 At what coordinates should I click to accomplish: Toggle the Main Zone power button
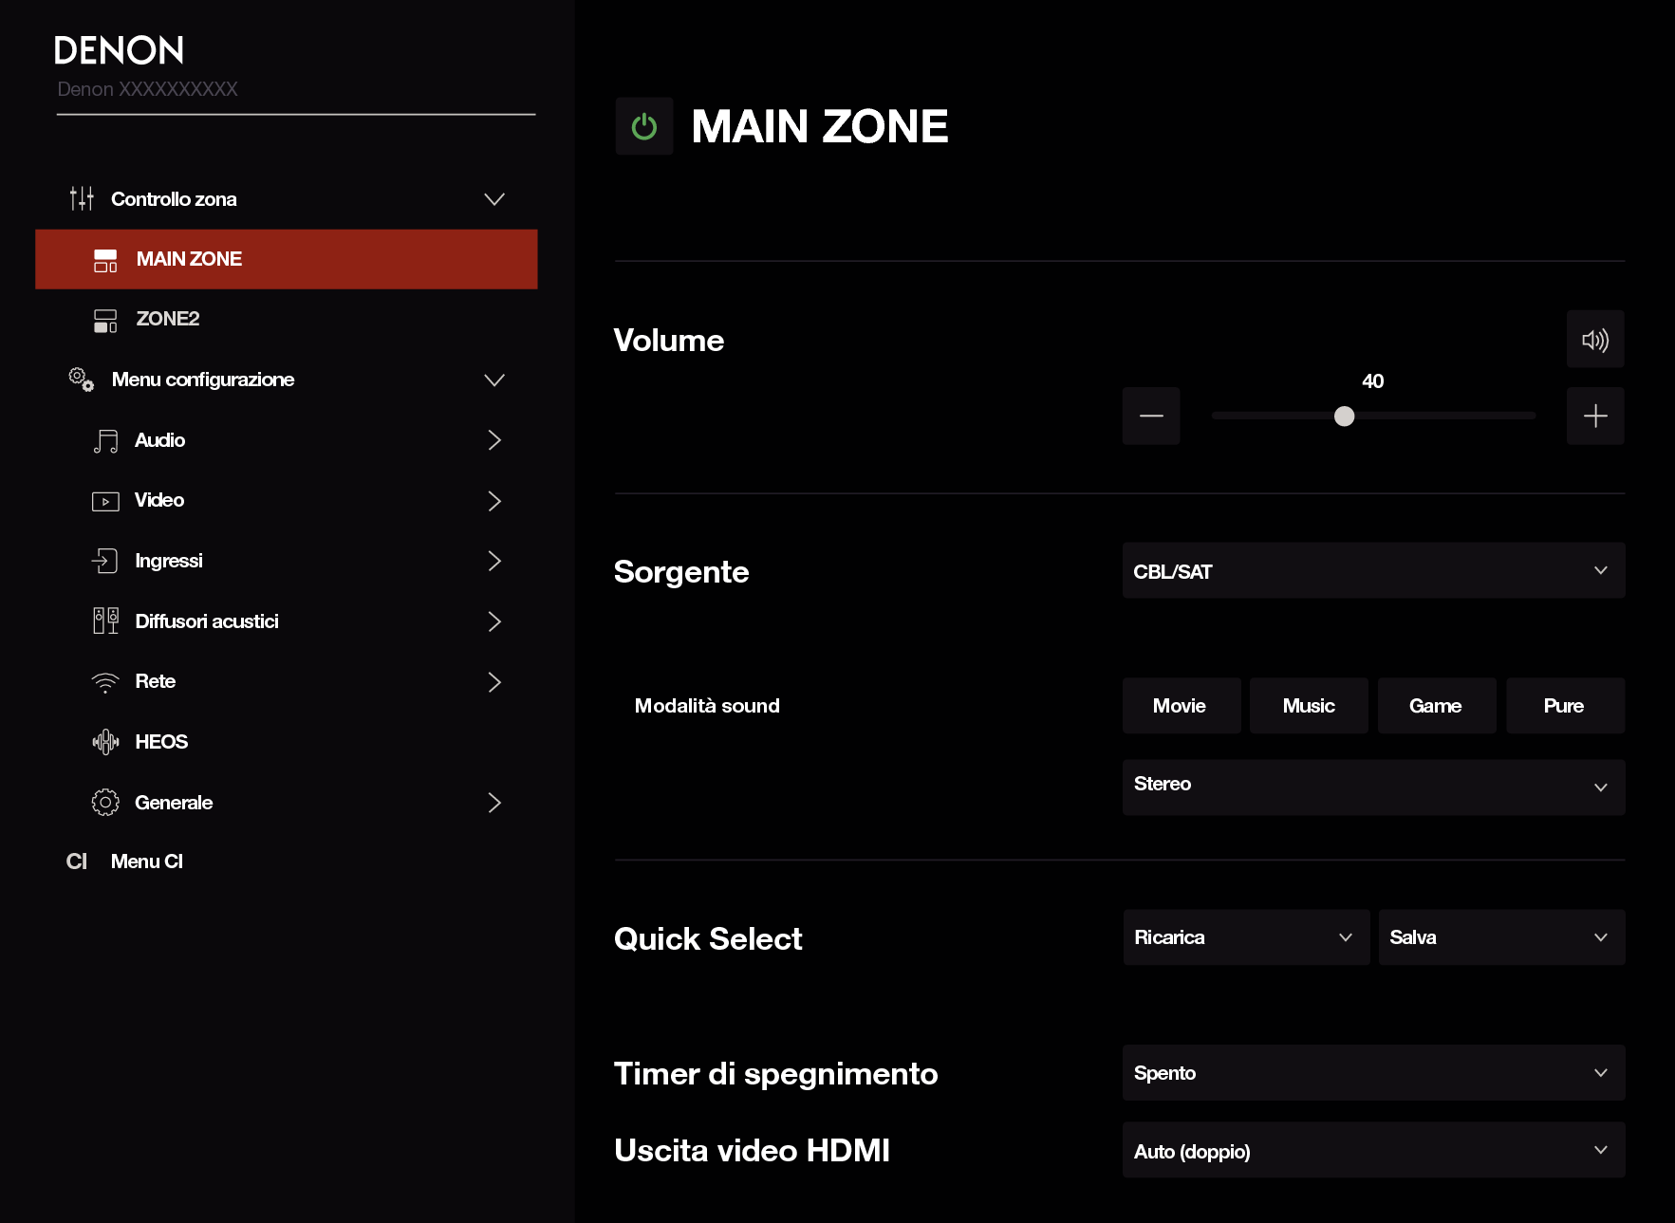click(x=643, y=126)
